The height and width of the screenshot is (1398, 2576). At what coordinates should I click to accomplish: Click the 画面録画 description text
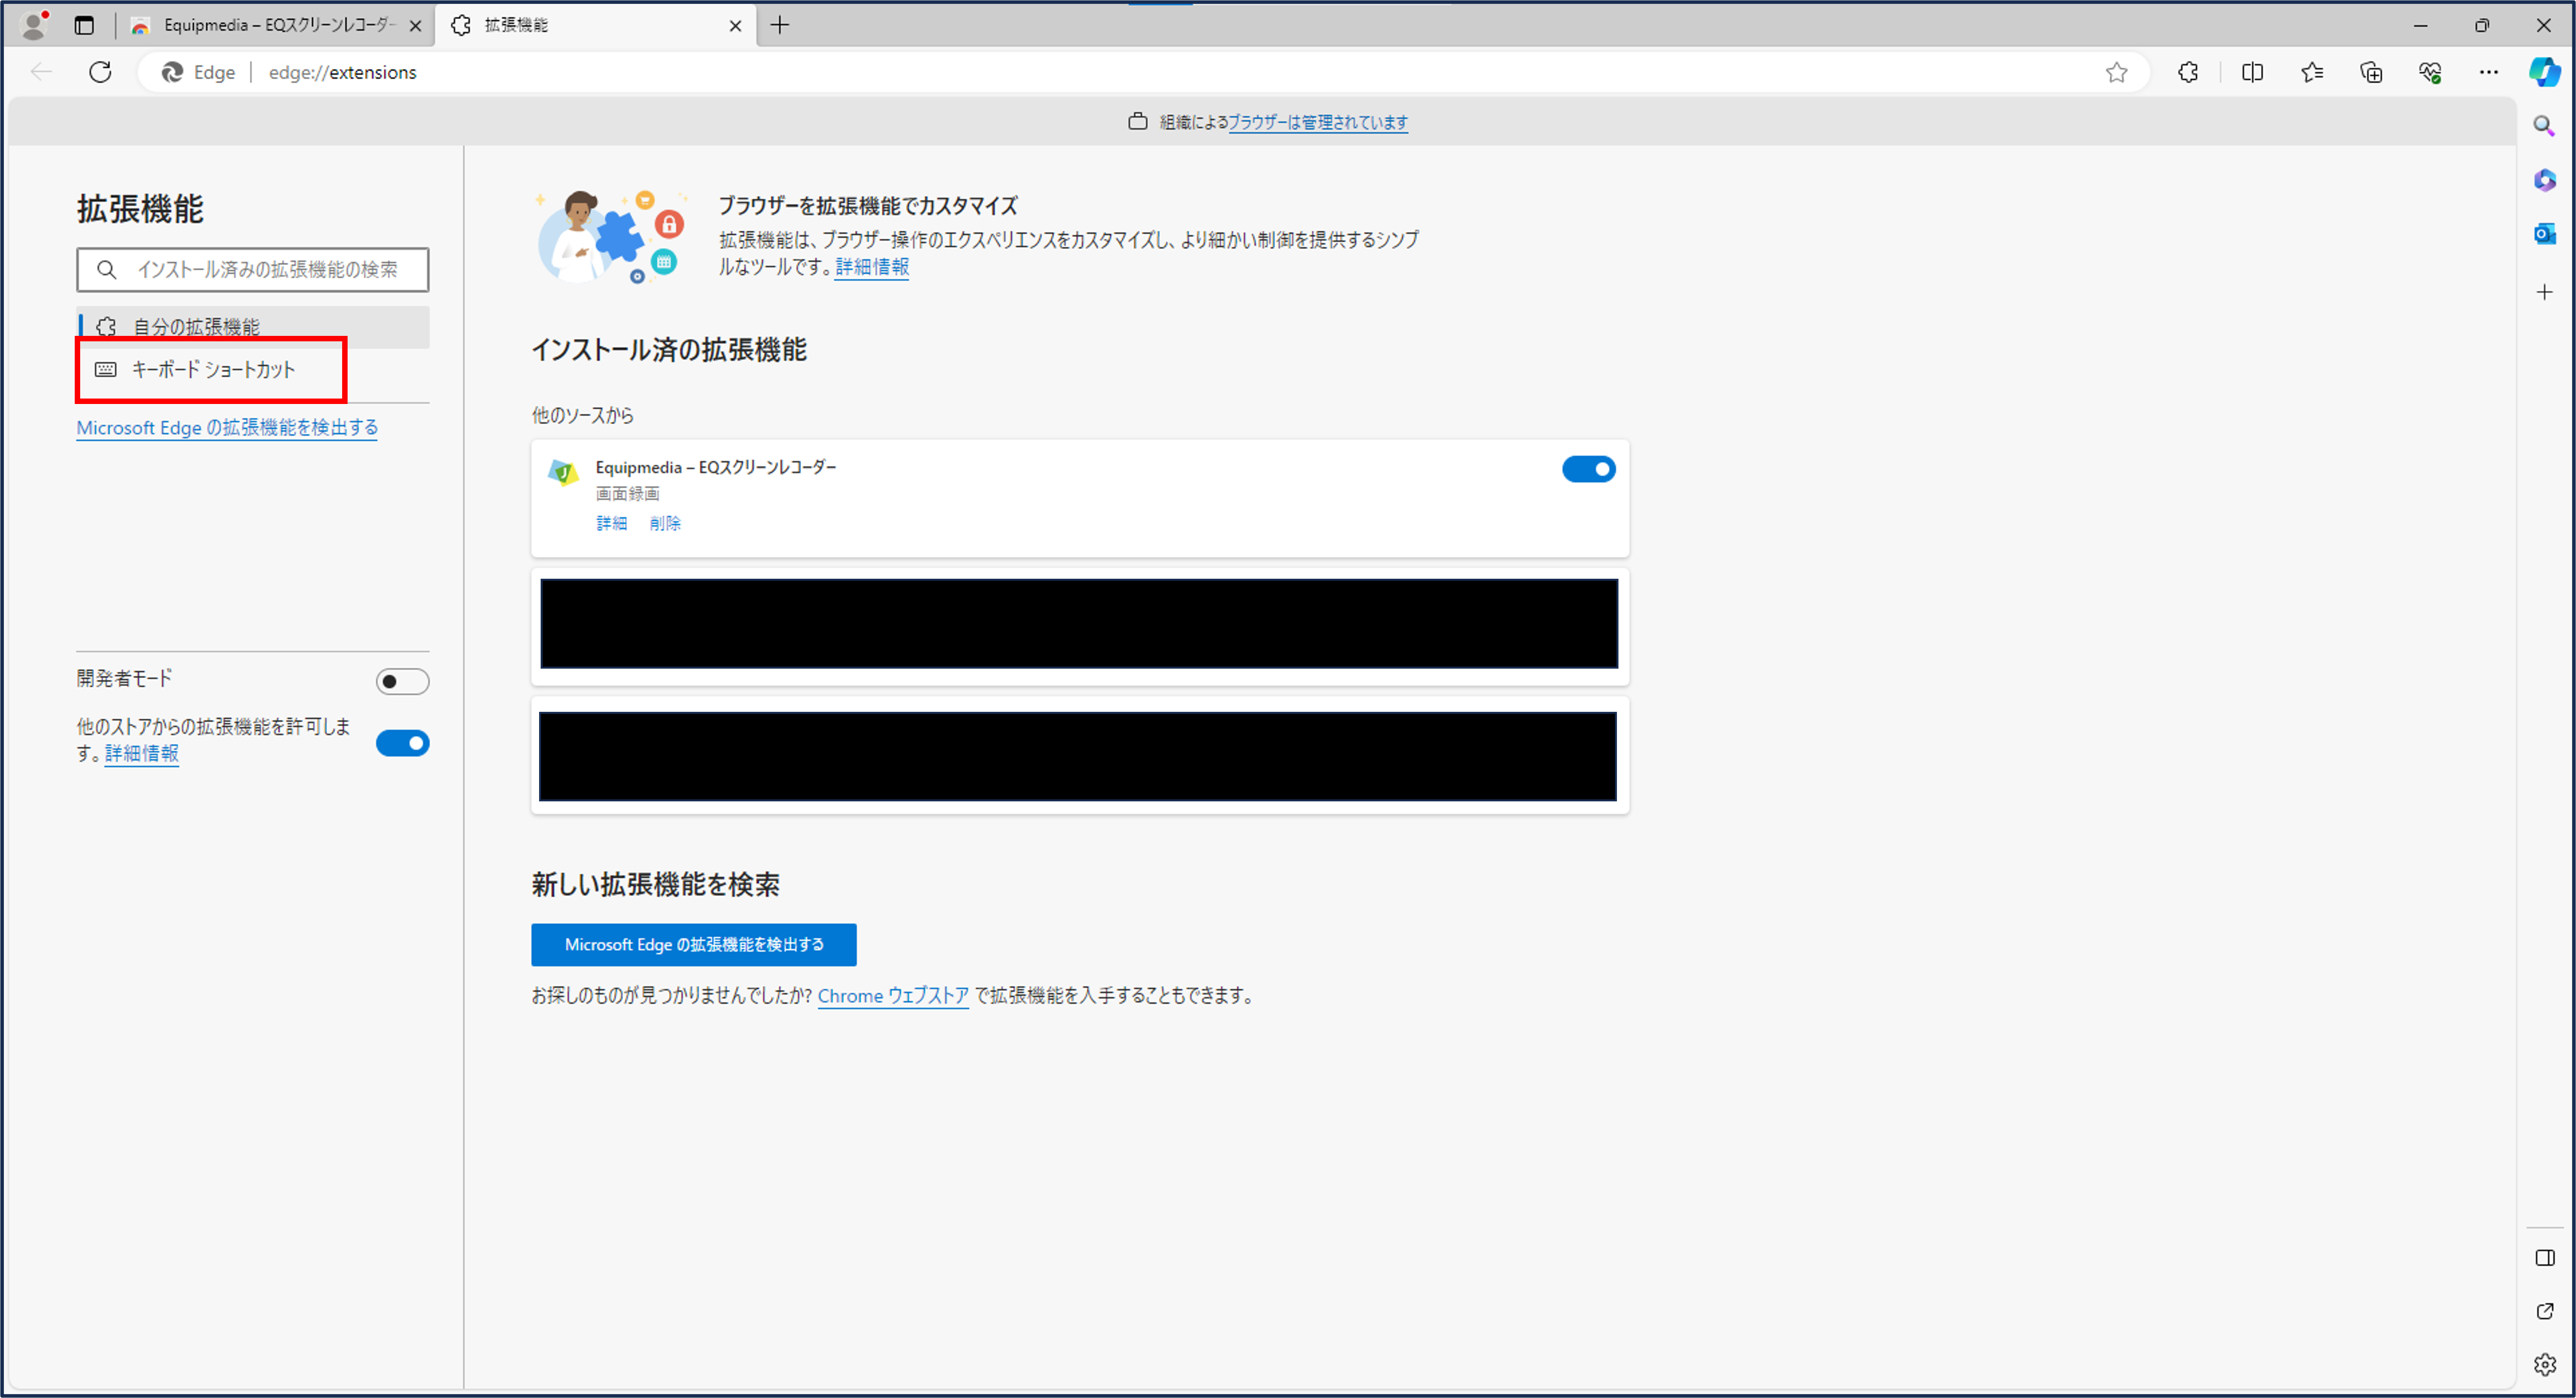[x=627, y=494]
